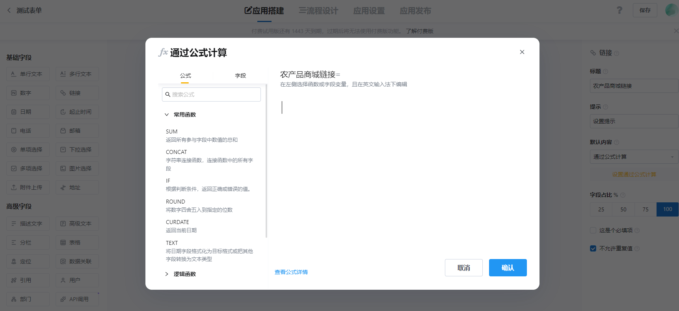The width and height of the screenshot is (679, 311).
Task: Edit the 标题 input field
Action: point(634,86)
